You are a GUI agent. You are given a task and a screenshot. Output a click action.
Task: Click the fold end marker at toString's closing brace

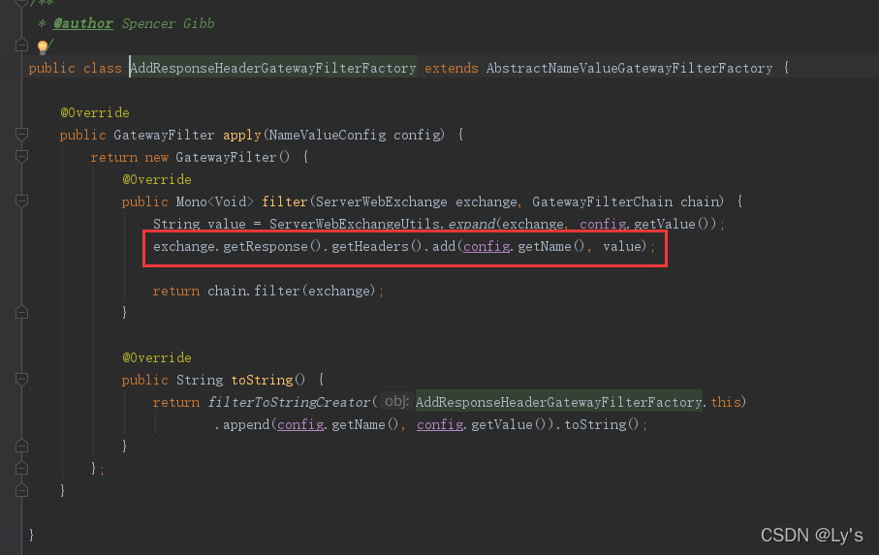[22, 446]
